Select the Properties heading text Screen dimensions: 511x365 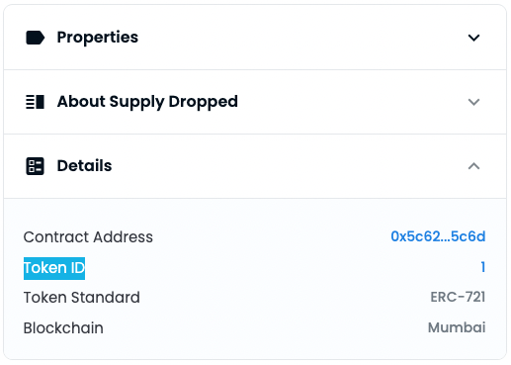[98, 37]
